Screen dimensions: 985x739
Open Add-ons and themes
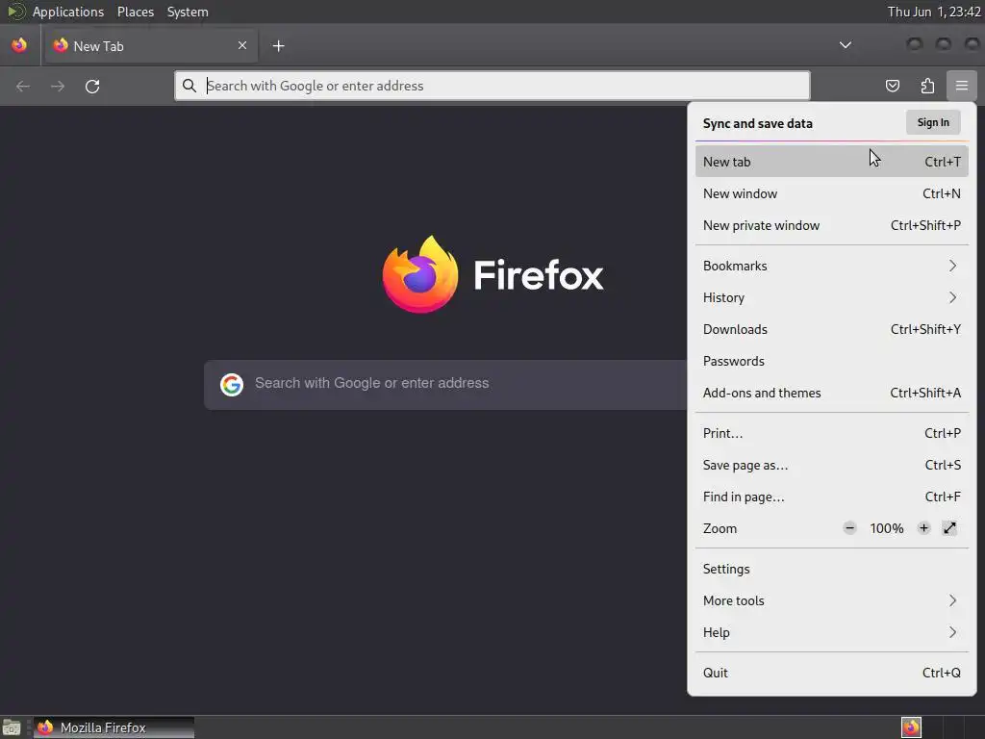tap(832, 393)
